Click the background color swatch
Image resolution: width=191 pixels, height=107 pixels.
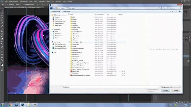pos(2,65)
